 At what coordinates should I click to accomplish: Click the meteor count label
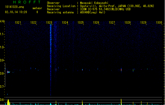click(x=37, y=8)
